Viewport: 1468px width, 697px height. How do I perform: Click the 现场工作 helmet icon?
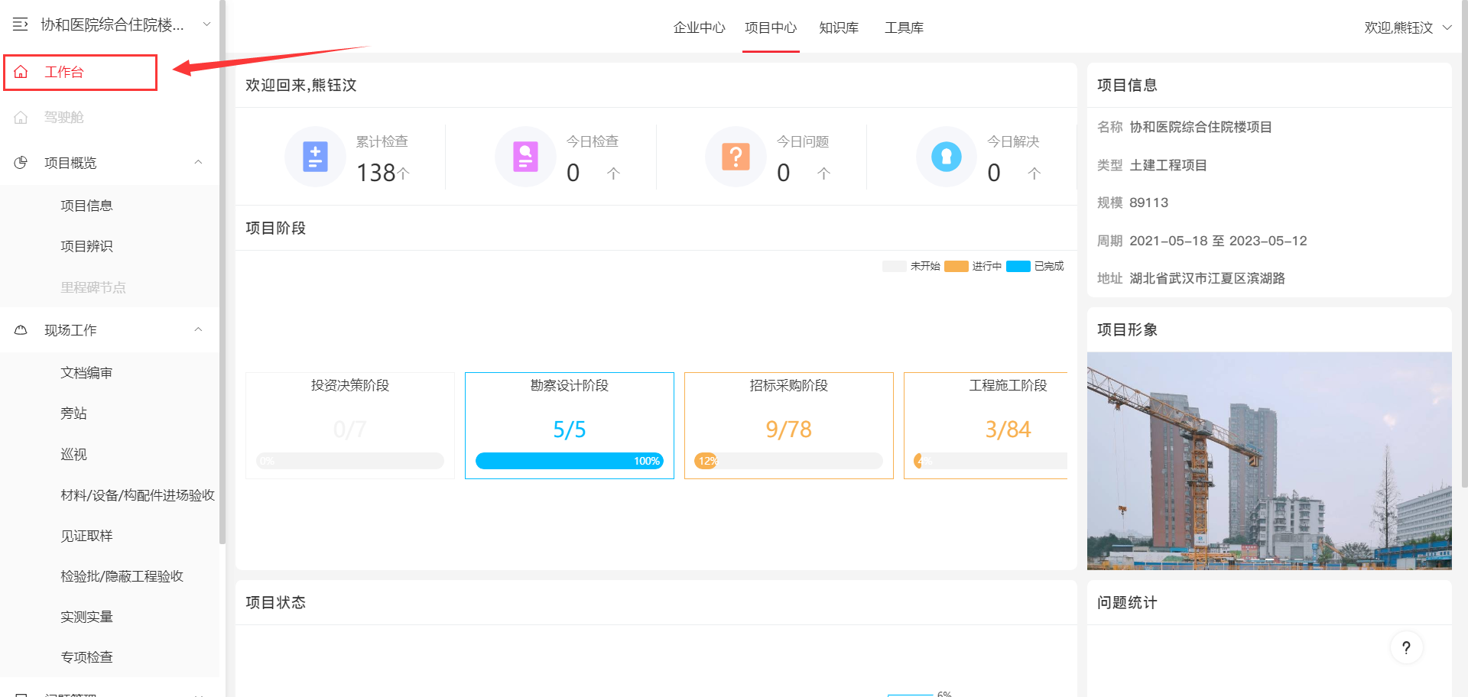[x=21, y=330]
